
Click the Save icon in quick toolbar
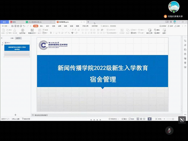tap(12, 26)
